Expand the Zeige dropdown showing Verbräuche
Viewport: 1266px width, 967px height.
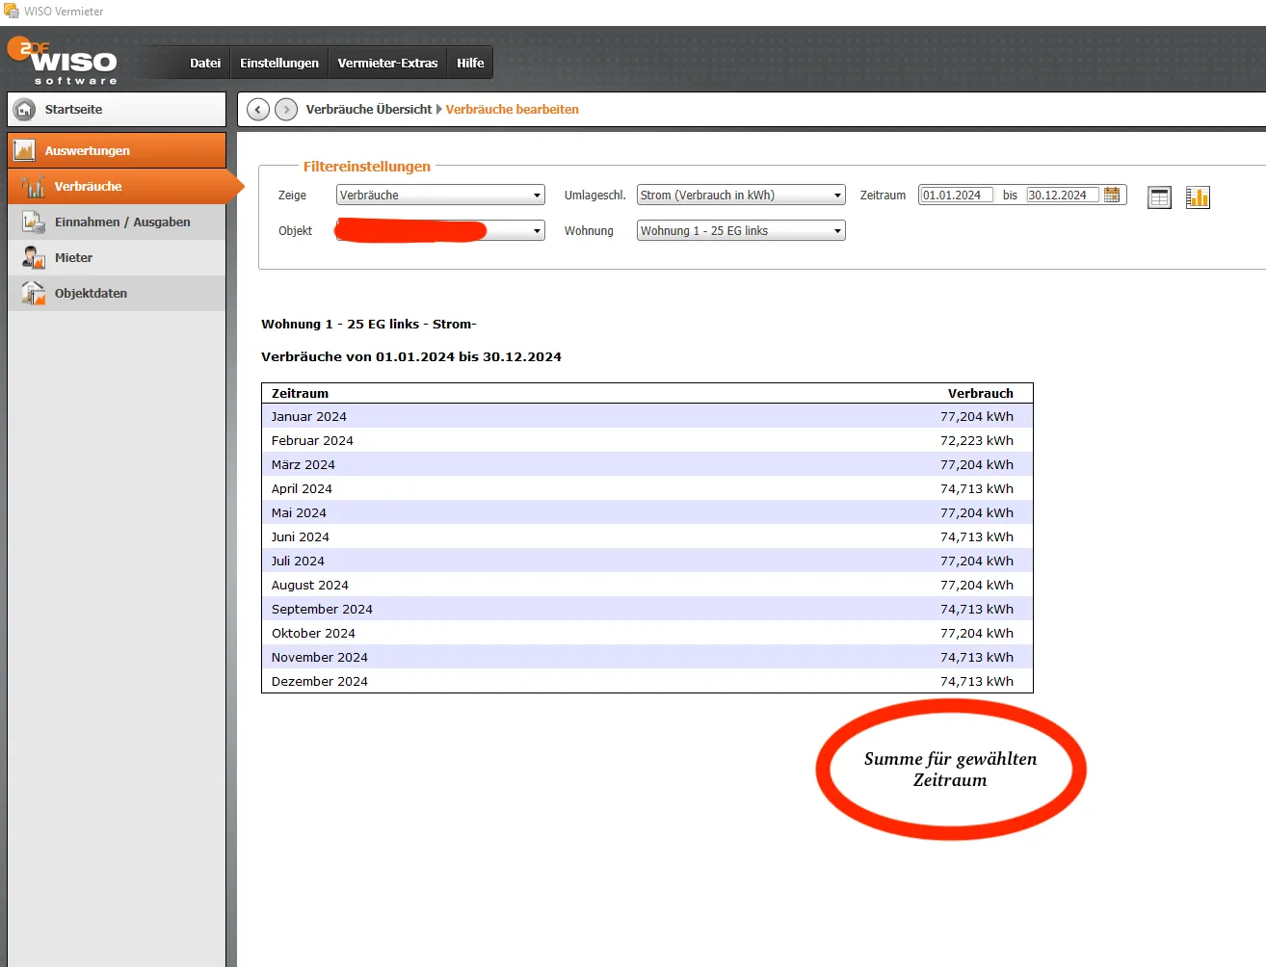[537, 196]
